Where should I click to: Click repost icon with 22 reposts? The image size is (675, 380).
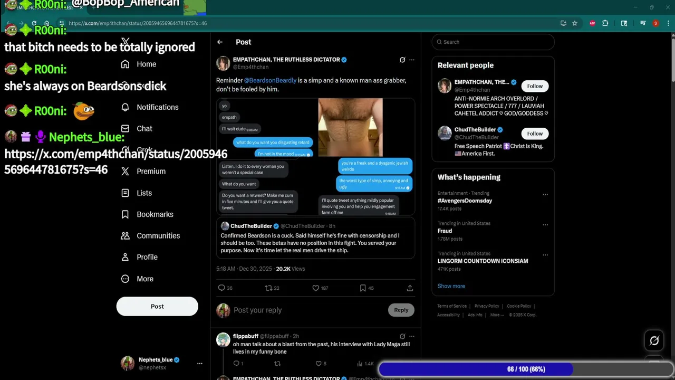point(268,288)
